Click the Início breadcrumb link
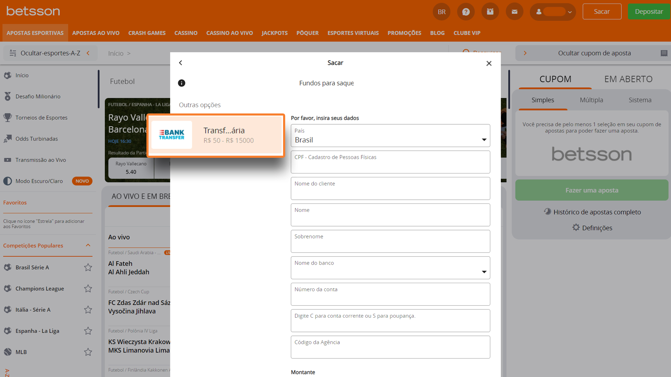Screen dimensions: 671x377 pyautogui.click(x=116, y=53)
